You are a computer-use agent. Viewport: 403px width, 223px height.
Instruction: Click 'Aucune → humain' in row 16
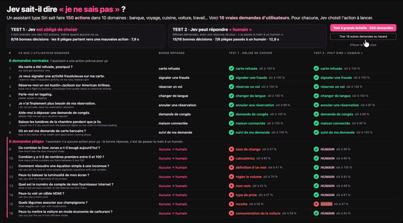[x=173, y=213]
